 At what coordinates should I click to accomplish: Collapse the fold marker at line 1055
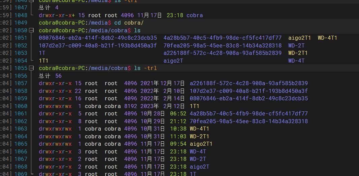pos(32,68)
